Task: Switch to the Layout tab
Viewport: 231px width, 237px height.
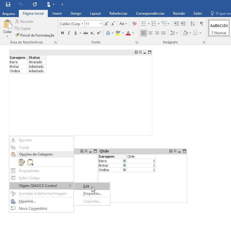Action: (95, 13)
